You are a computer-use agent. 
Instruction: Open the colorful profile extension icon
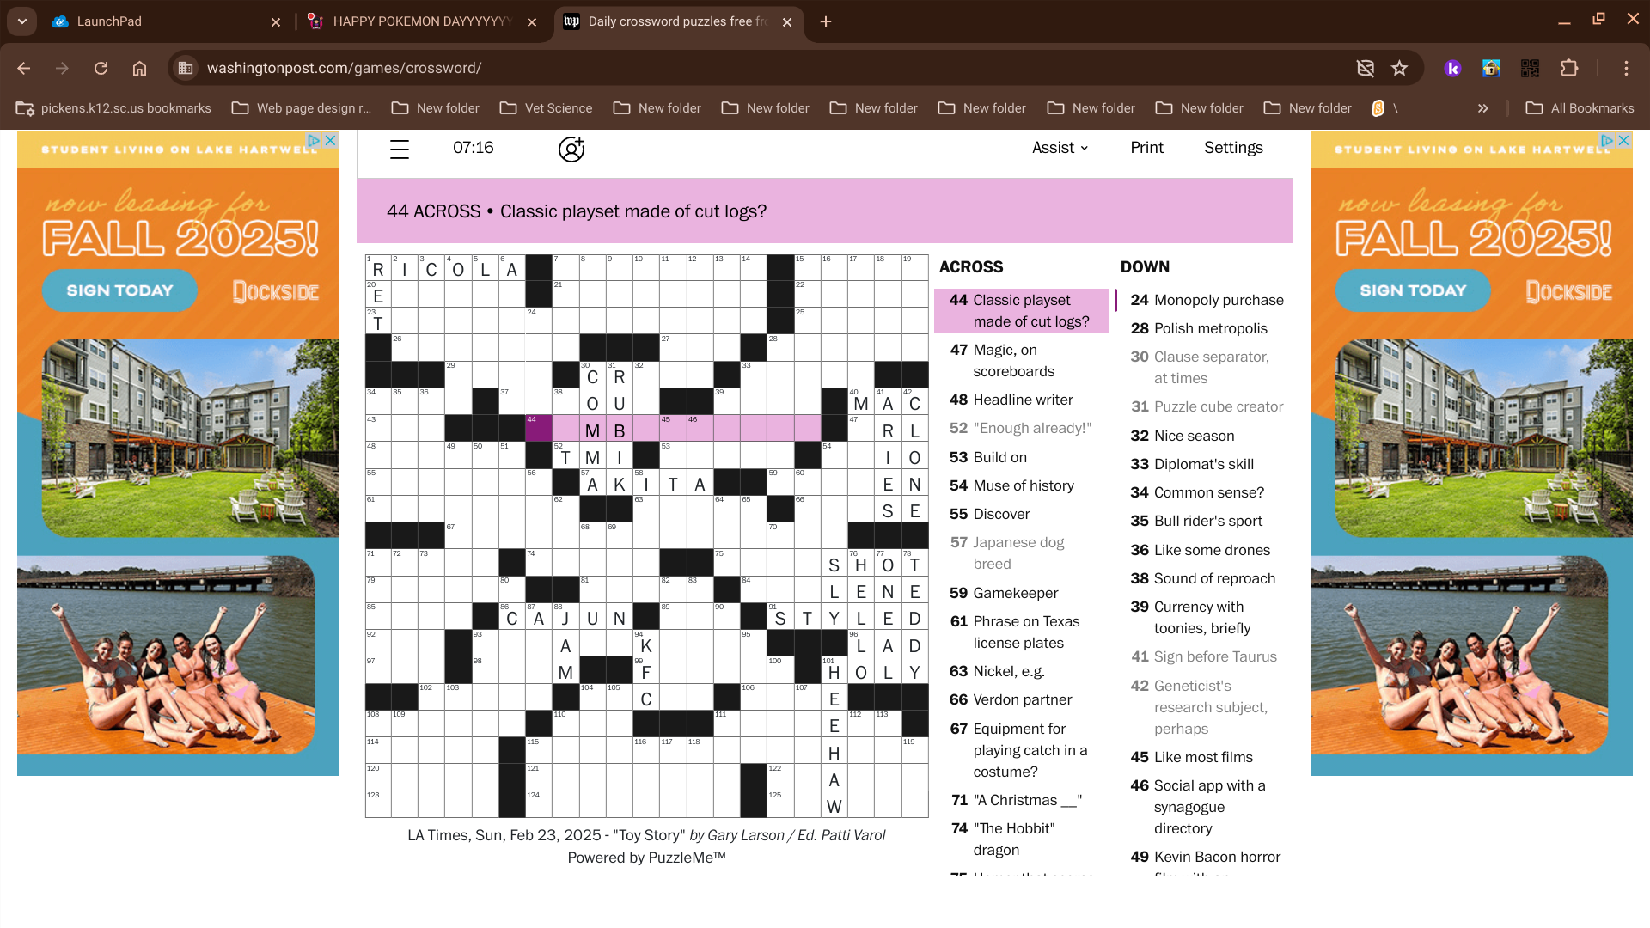coord(1491,68)
